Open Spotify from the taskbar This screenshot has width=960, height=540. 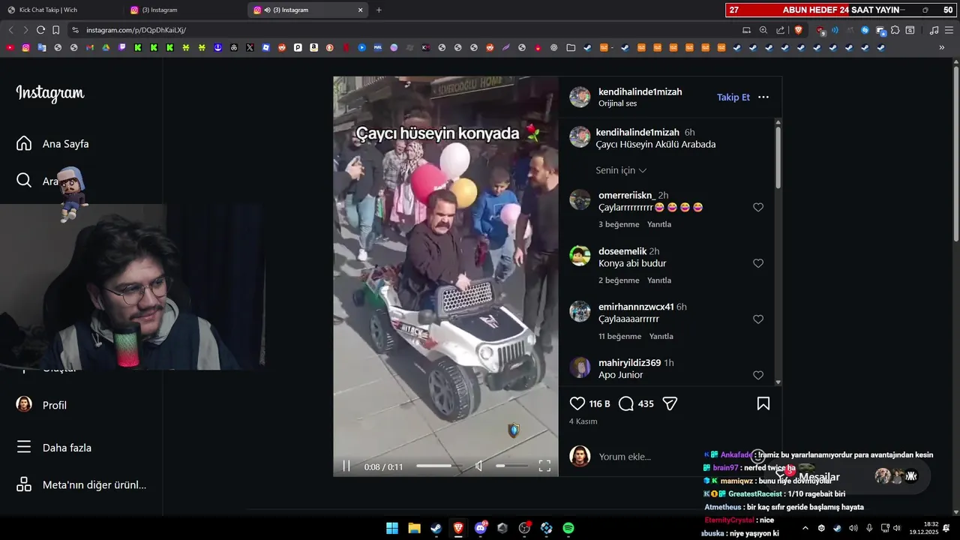568,528
